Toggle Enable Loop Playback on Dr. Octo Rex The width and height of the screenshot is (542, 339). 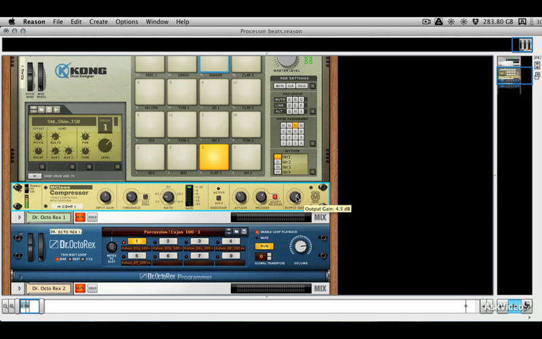click(257, 232)
